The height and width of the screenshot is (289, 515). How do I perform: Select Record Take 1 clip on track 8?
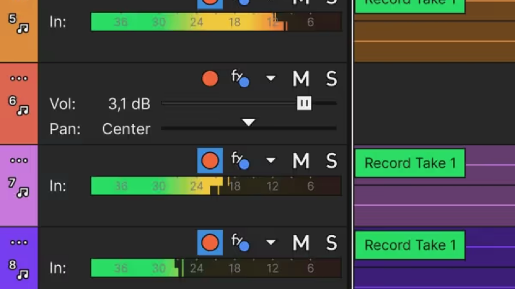410,245
